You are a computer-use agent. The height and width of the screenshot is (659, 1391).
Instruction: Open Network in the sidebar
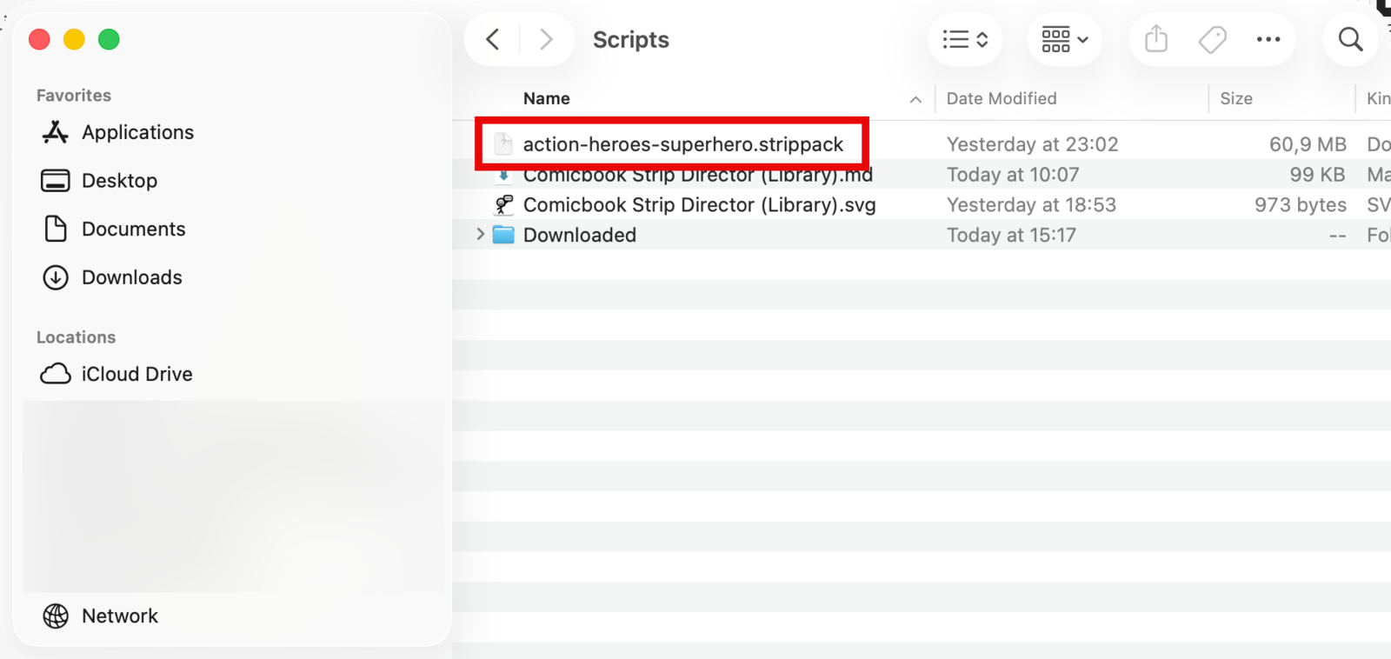point(119,616)
